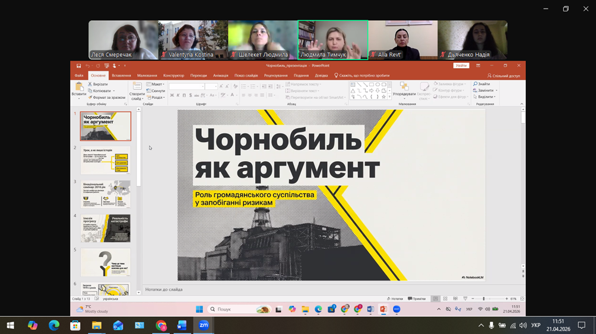Click the Cut (Вирізати) scissors icon
The width and height of the screenshot is (596, 334).
click(x=90, y=84)
